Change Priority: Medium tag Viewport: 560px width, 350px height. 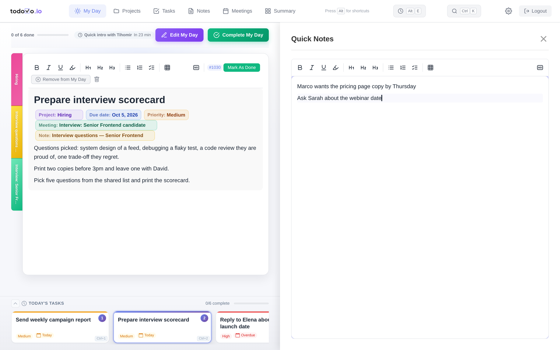[166, 115]
